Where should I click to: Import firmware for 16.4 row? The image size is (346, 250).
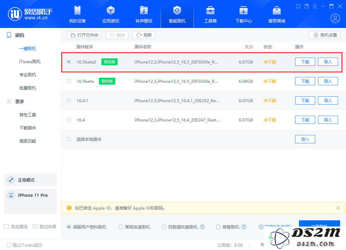[328, 120]
